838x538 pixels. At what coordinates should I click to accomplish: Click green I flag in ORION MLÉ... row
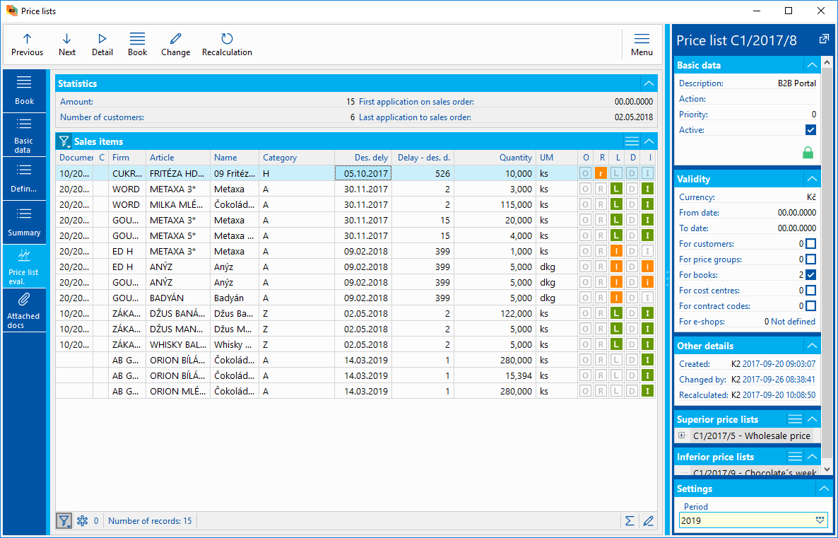pyautogui.click(x=647, y=391)
